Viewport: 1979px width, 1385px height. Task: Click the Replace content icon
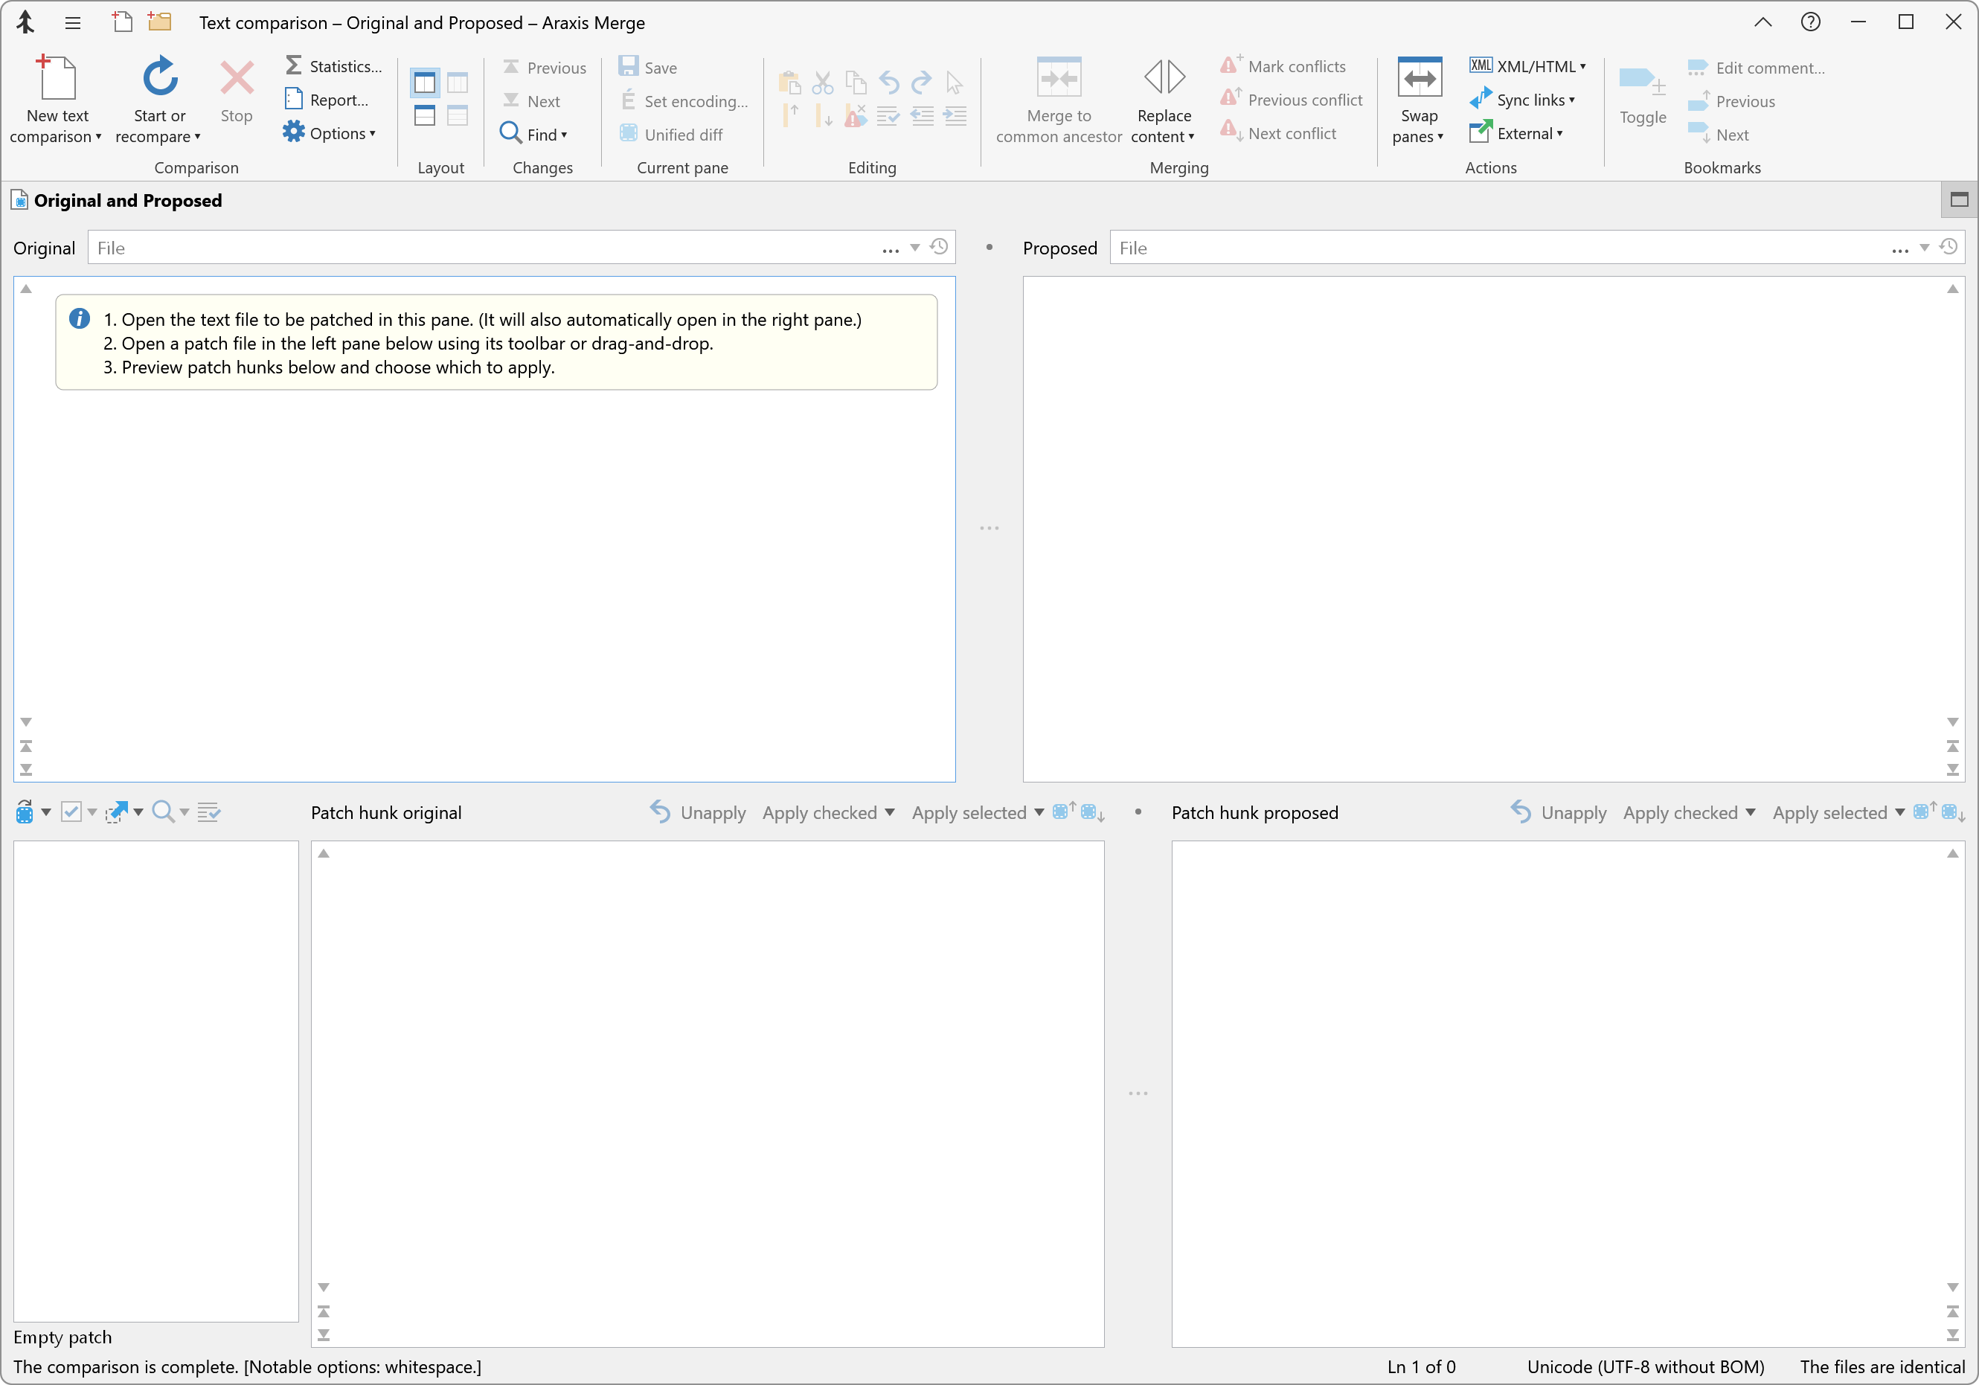tap(1164, 77)
